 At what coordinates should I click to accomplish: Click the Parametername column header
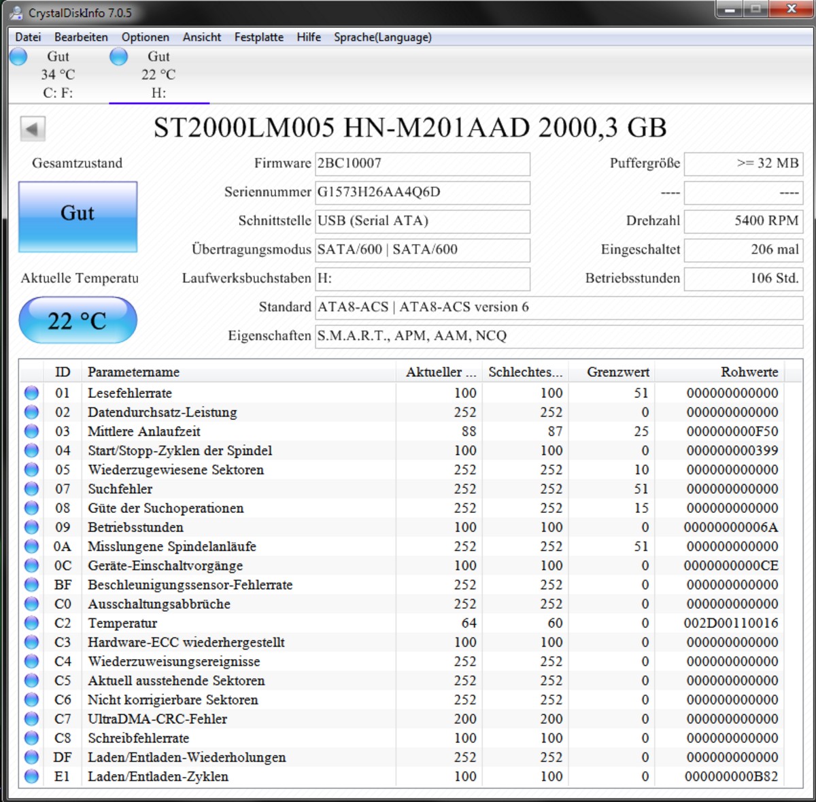click(239, 372)
